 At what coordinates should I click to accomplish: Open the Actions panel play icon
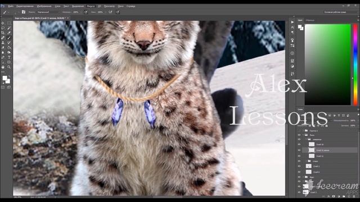point(292,22)
